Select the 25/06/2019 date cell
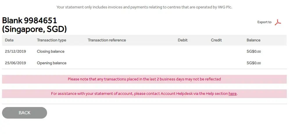Screen dimensions: 292x140 [x=15, y=63]
